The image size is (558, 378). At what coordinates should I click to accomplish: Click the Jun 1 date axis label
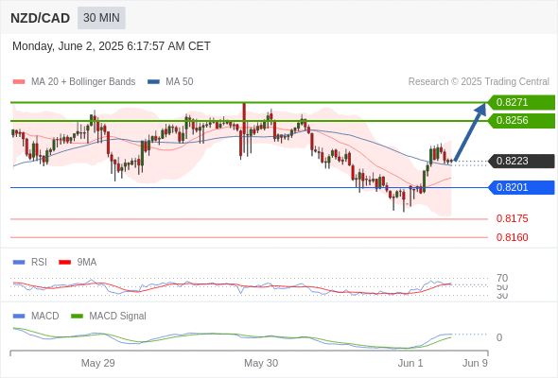point(410,363)
